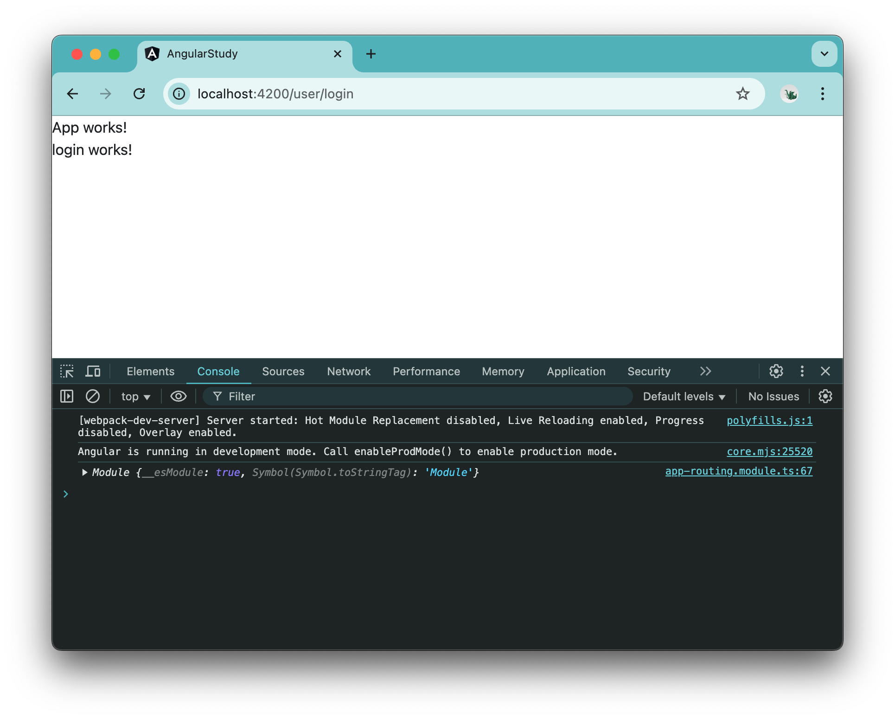
Task: Expand the logged Module object
Action: tap(84, 472)
